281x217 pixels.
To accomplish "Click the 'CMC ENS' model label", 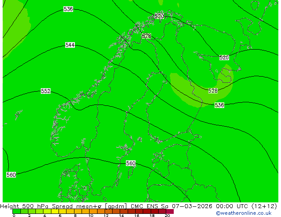I will click(x=144, y=206).
